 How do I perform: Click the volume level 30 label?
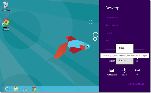point(137,61)
